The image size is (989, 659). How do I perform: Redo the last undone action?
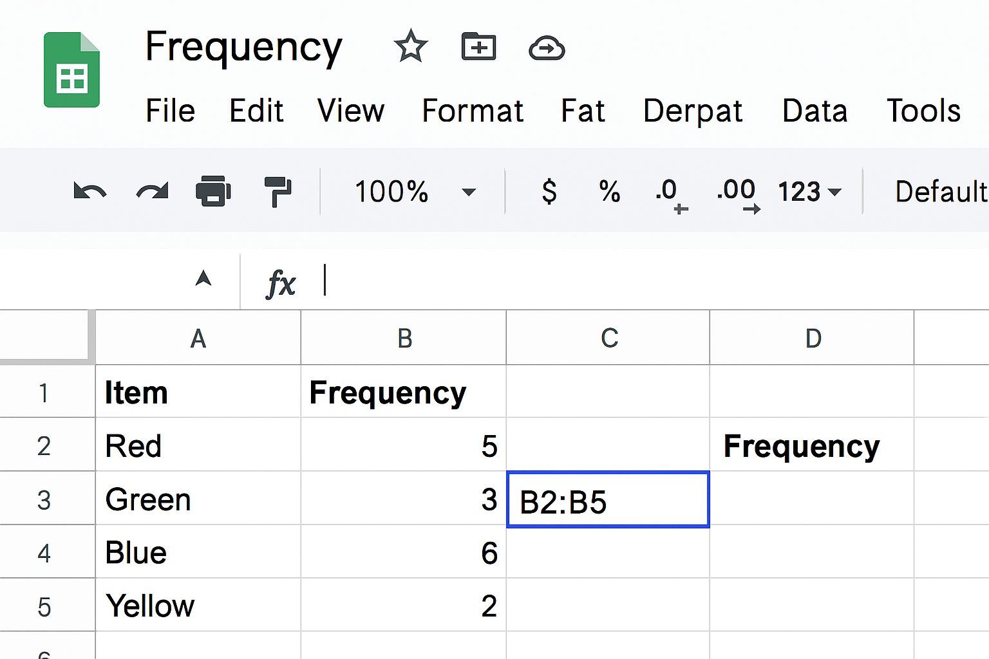pyautogui.click(x=152, y=192)
